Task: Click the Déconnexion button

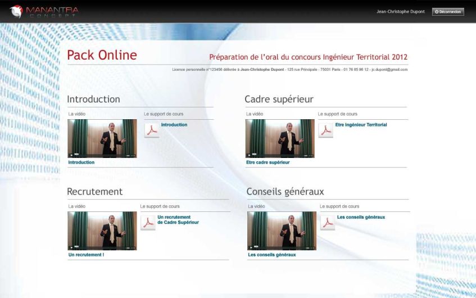Action: [x=448, y=12]
